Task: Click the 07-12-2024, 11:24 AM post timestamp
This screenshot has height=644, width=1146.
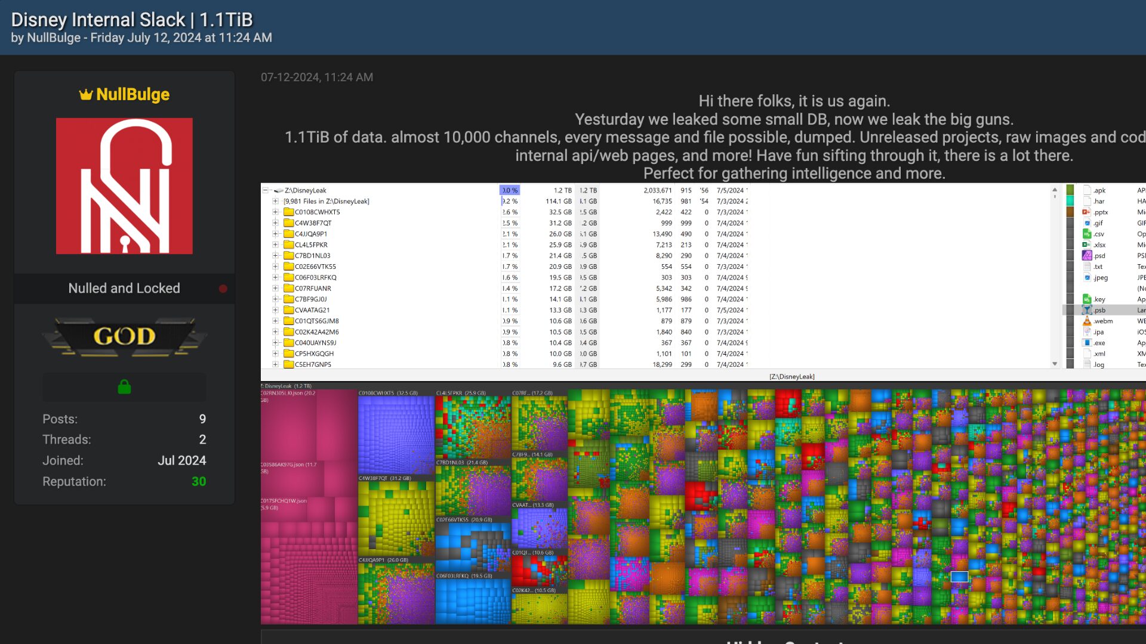Action: [x=317, y=78]
